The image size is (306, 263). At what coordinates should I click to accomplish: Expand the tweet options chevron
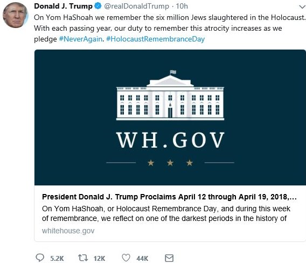click(x=302, y=7)
